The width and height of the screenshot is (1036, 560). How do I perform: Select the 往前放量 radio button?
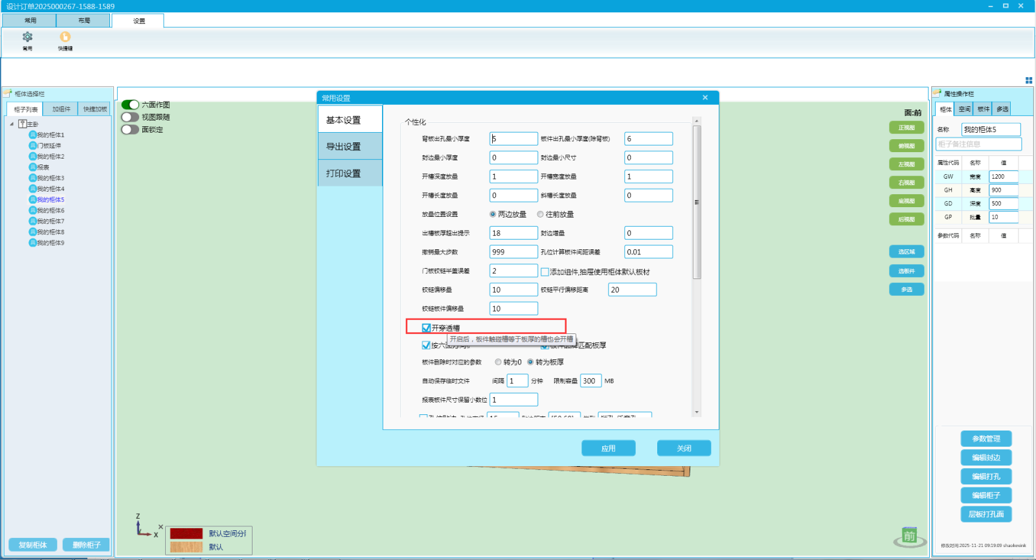tap(540, 214)
